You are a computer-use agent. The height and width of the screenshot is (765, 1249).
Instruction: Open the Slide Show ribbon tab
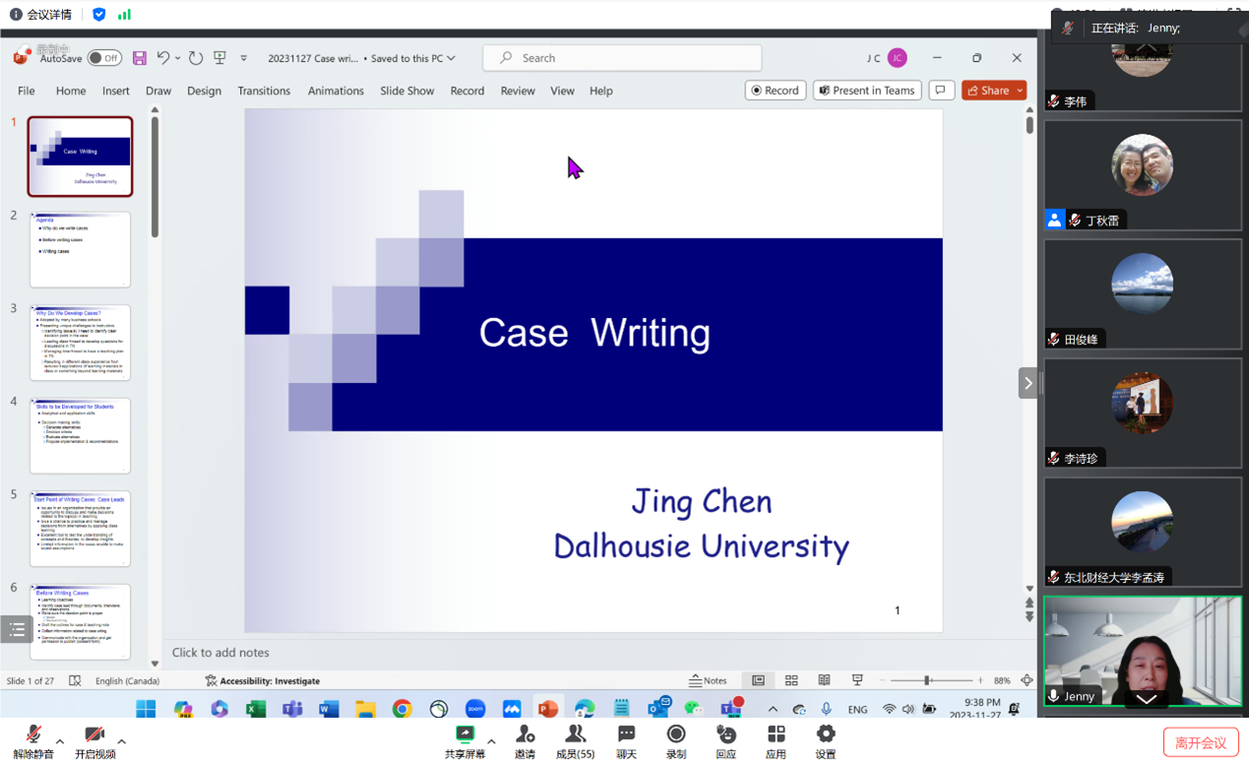[406, 91]
